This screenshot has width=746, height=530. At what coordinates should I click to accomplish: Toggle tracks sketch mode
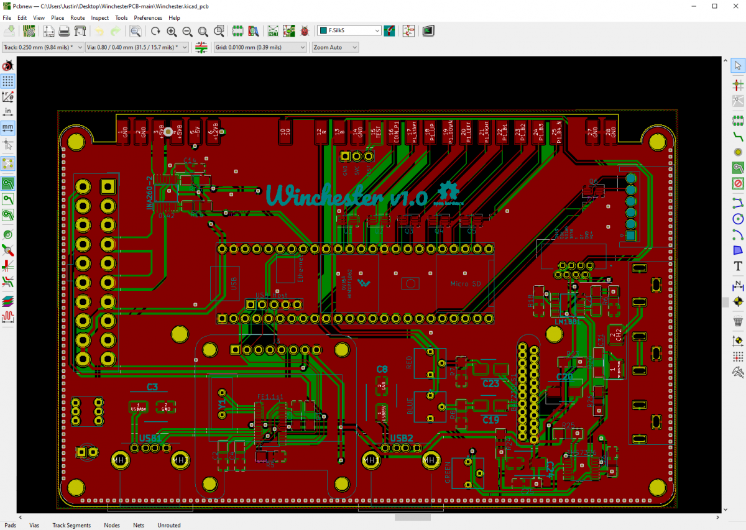pos(8,267)
